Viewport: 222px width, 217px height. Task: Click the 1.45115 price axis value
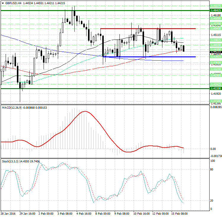(x=216, y=35)
